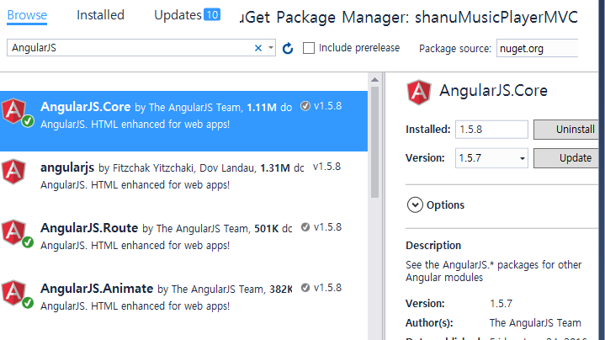The image size is (605, 340).
Task: Click v1.5.8 on the AngularJS.Core row
Action: tap(327, 106)
